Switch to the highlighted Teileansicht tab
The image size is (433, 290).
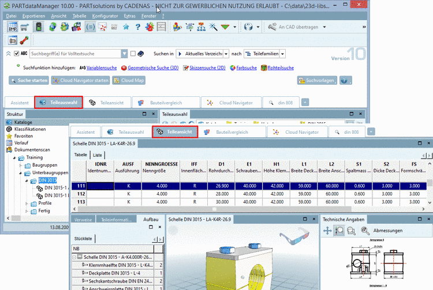coord(175,132)
